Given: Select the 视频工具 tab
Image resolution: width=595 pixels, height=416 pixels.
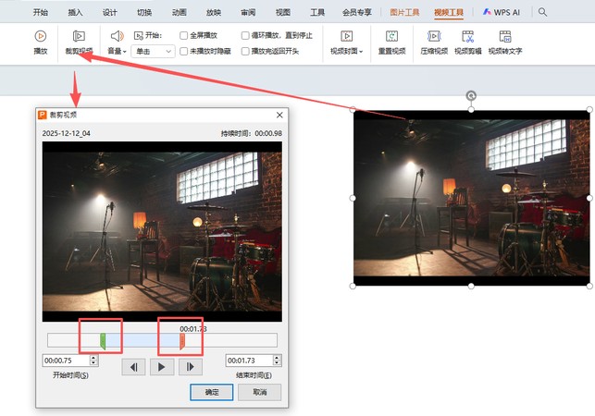Looking at the screenshot, I should coord(449,13).
